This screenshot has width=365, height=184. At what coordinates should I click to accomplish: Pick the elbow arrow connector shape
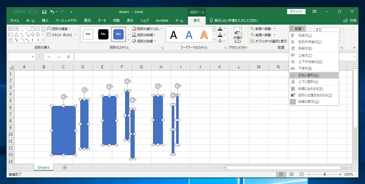(x=27, y=35)
